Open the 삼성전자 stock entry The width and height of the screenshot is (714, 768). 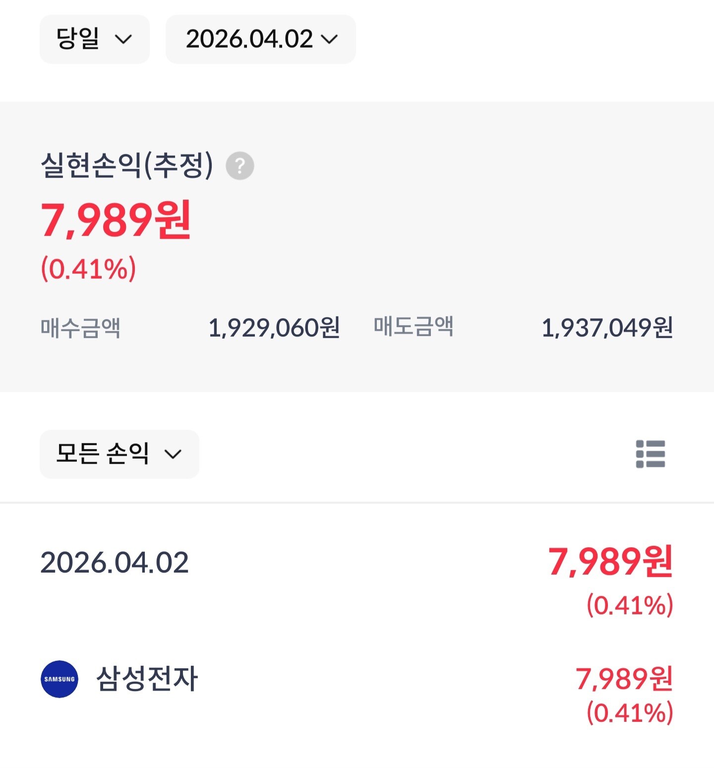(x=147, y=679)
